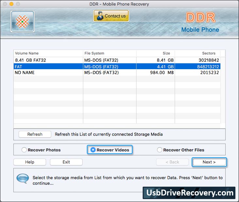The width and height of the screenshot is (239, 202).
Task: Click the 2015232 sectors value
Action: tap(210, 72)
